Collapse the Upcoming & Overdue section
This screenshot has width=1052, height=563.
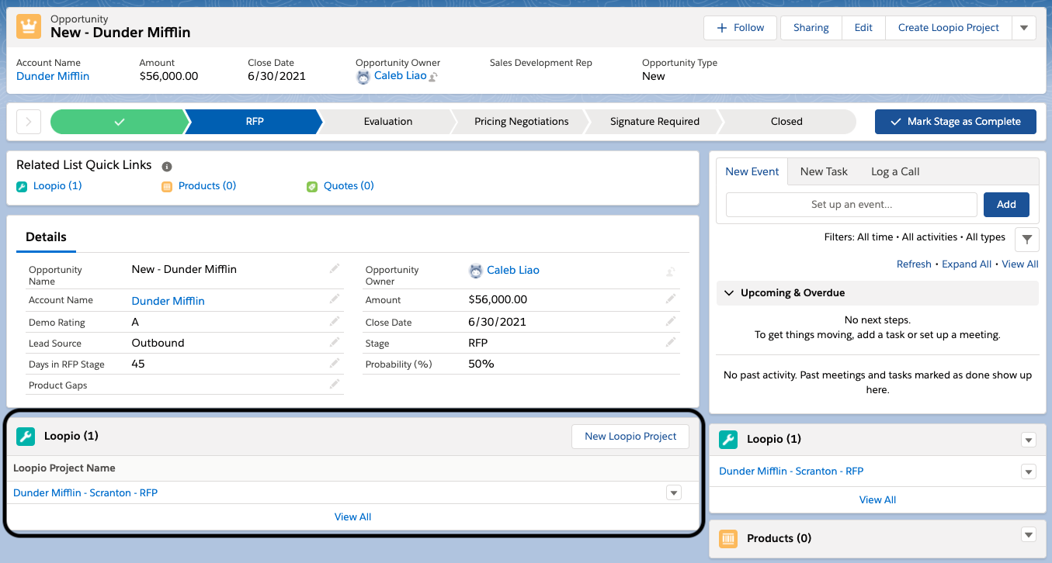click(x=728, y=293)
